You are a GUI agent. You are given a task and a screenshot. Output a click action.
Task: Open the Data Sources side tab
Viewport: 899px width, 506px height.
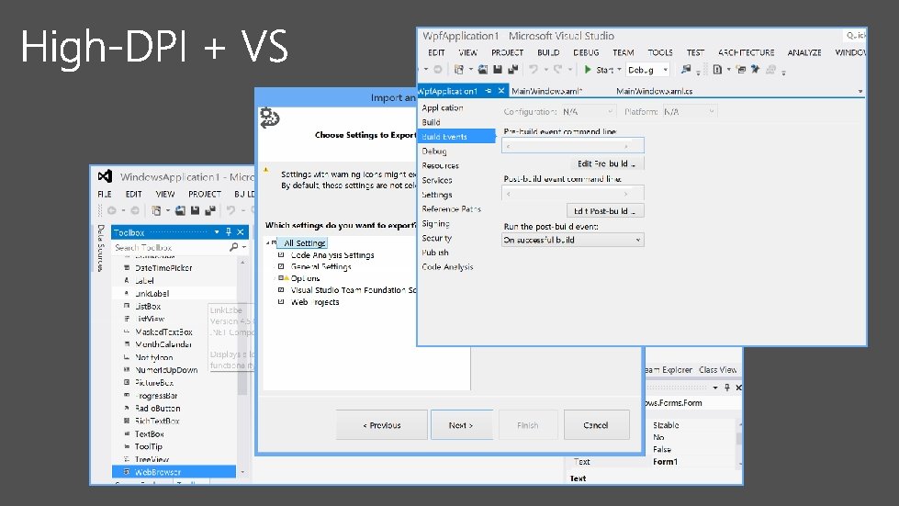pos(100,248)
